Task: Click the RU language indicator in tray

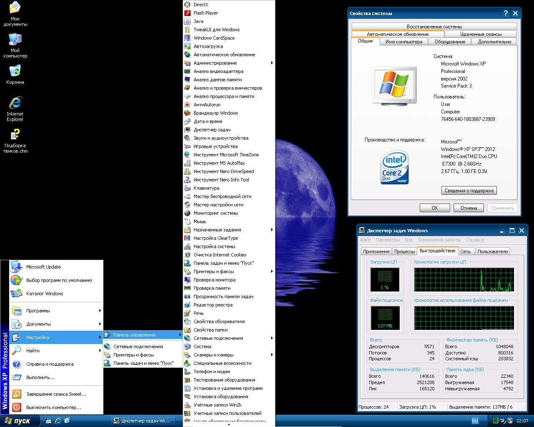Action: pos(475,421)
